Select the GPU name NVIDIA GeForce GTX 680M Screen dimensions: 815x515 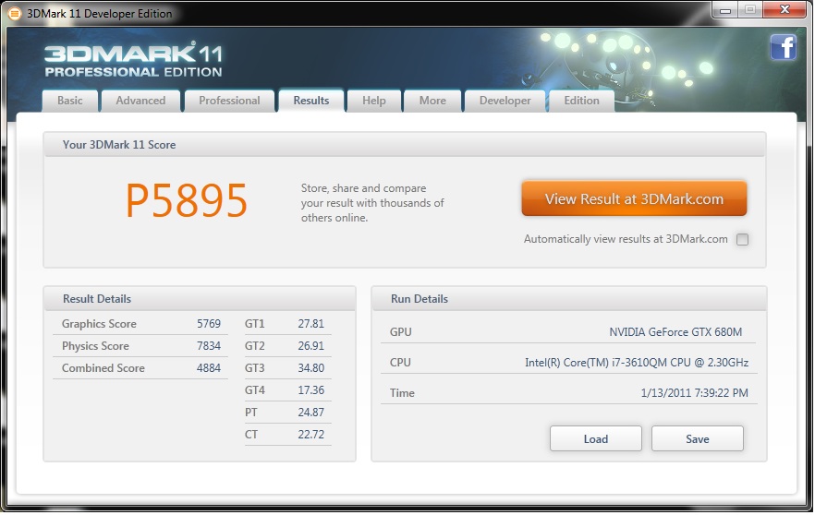(x=675, y=332)
